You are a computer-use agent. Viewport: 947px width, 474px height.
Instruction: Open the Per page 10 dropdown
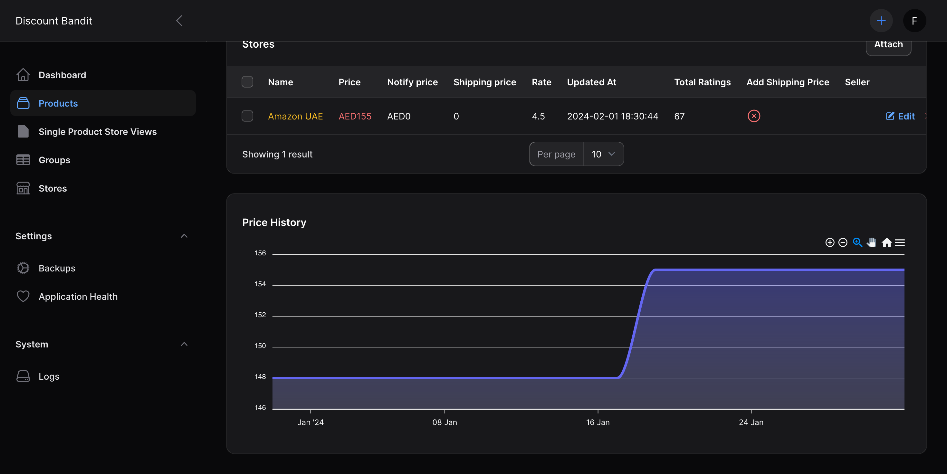click(x=603, y=154)
